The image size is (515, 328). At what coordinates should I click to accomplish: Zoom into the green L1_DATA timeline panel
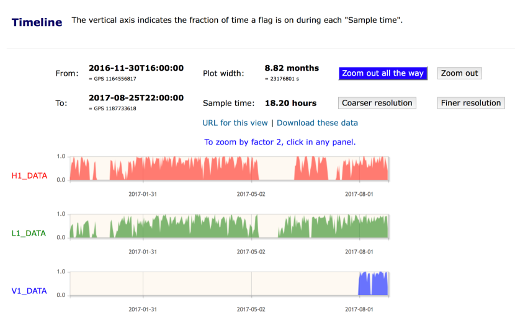click(230, 226)
